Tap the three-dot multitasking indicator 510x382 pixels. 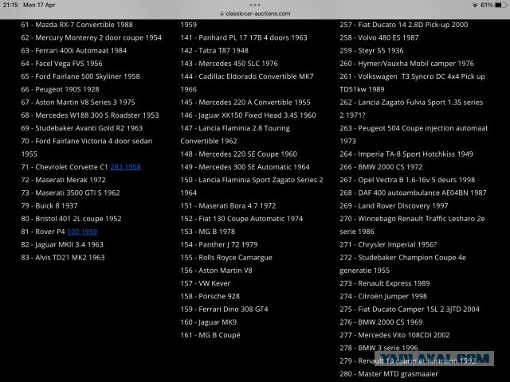coord(255,5)
